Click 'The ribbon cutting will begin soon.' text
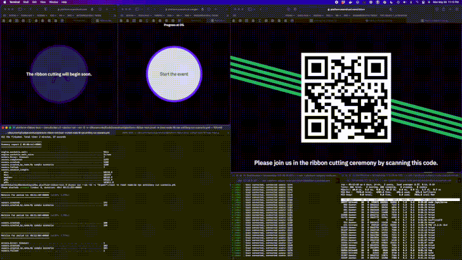This screenshot has height=260, width=462. [59, 74]
